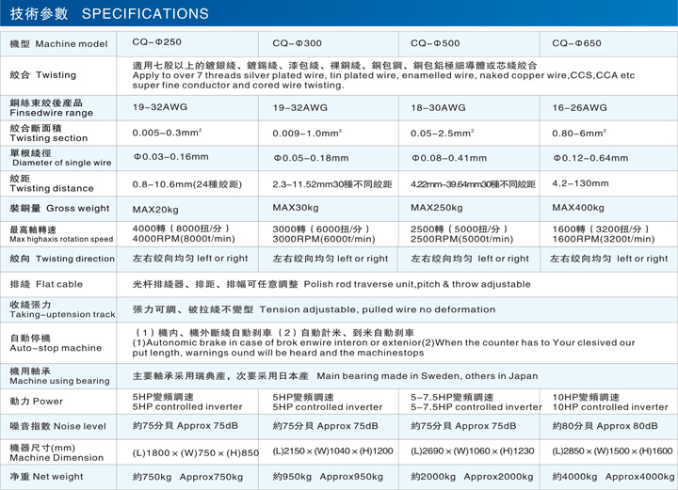Click the 0.005-0.3mm² value
678x490 pixels.
click(167, 133)
